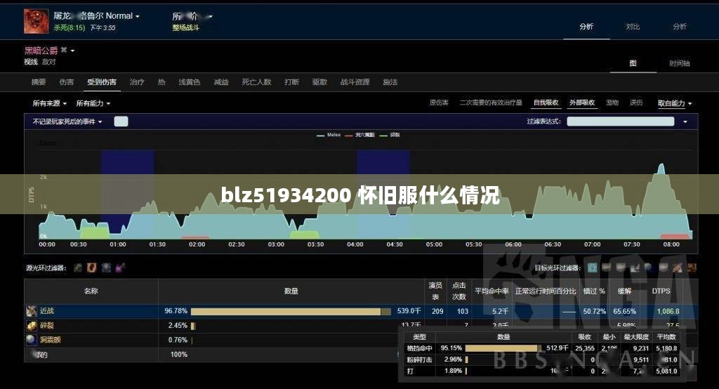Toggle 二次需要的有效治疗量 option
Viewport: 719px width, 389px height.
491,103
